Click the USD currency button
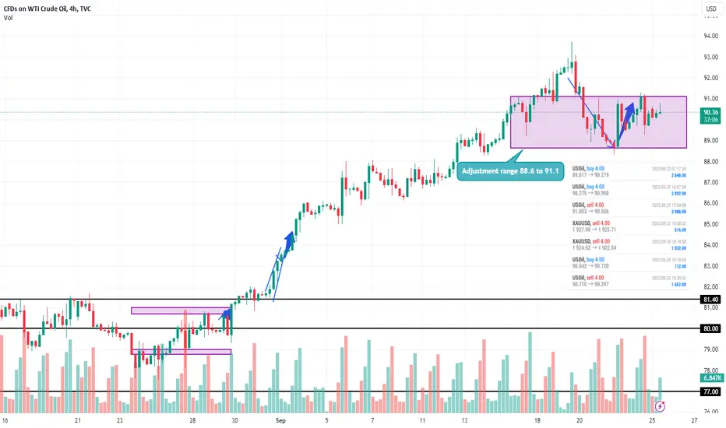The height and width of the screenshot is (428, 726). 711,9
